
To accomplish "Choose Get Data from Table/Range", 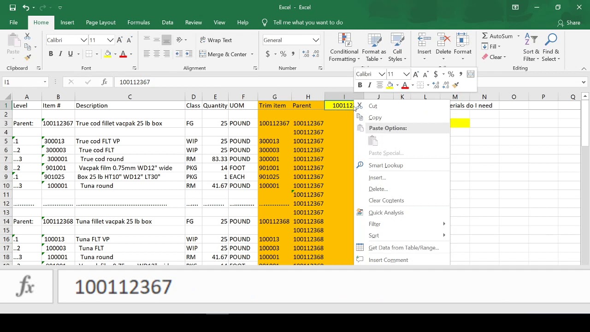I will pyautogui.click(x=402, y=248).
